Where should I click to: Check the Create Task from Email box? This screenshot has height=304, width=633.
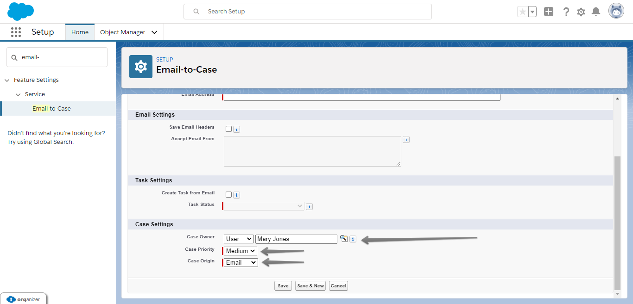(x=228, y=195)
